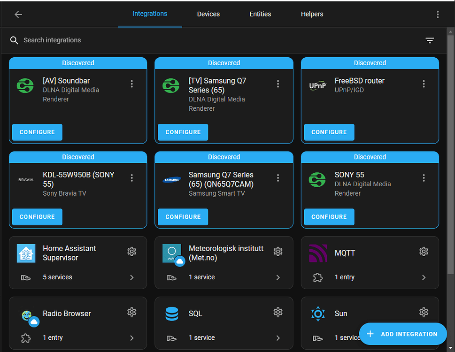Click the UPnP icon on FreeBSD router card

tap(317, 85)
